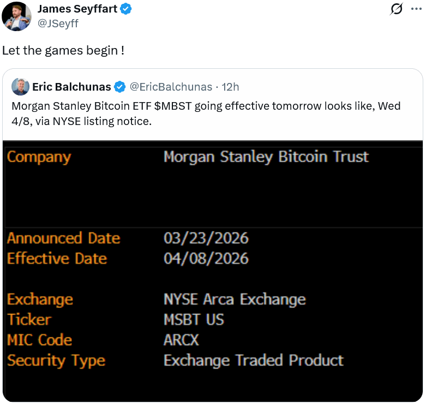
Task: Open the NYSE listing notice image
Action: 213,271
